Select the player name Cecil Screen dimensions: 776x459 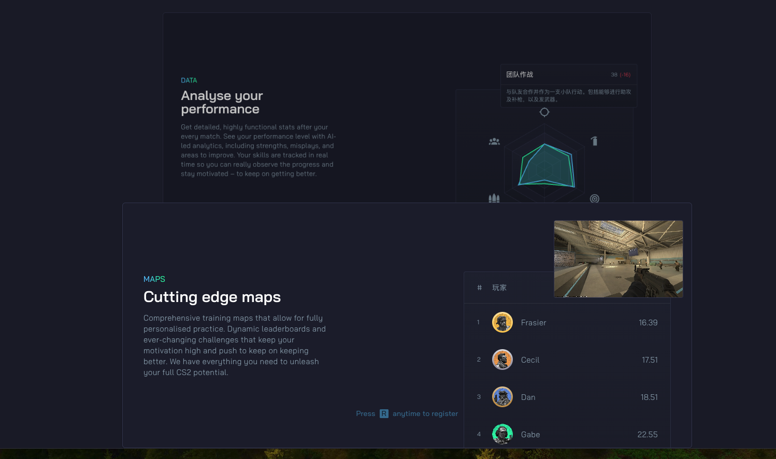530,360
